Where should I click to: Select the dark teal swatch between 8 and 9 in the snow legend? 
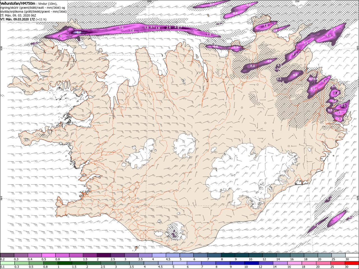(x=228, y=255)
